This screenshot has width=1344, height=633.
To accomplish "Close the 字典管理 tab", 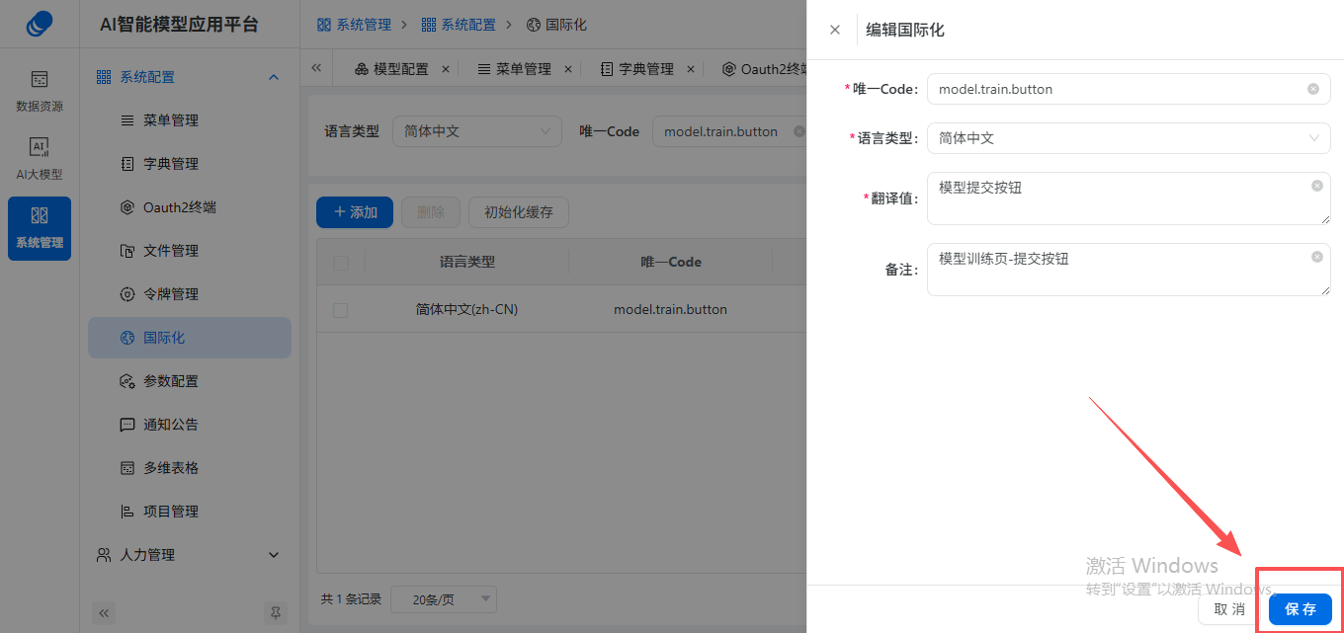I will coord(690,69).
